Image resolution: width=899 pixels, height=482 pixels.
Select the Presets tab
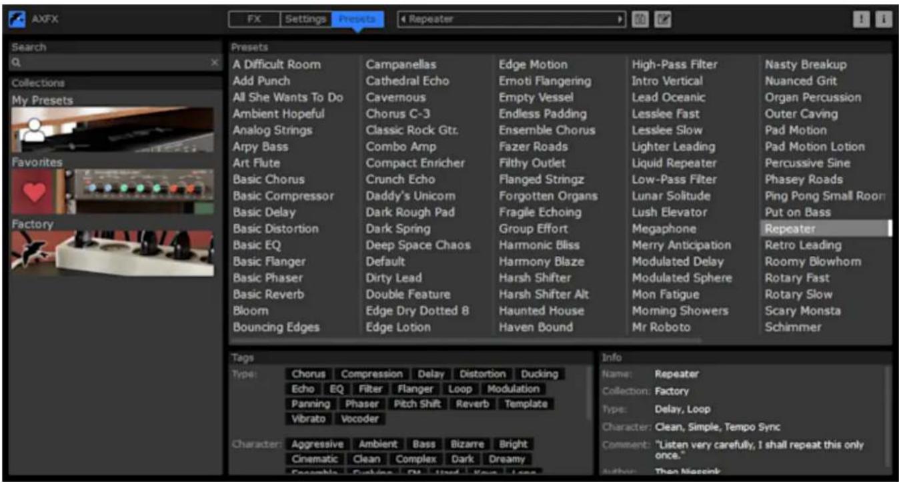pos(357,19)
